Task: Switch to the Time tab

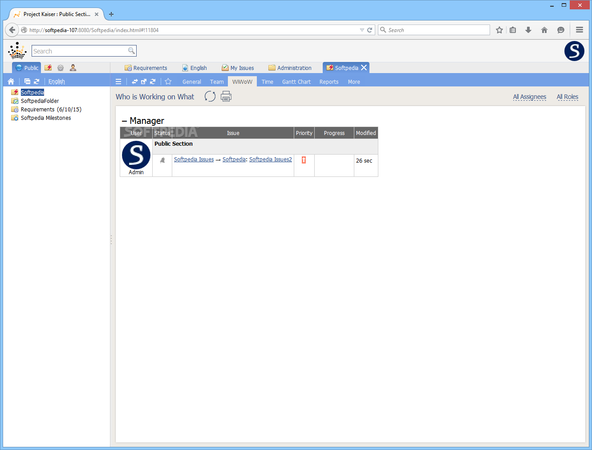Action: point(268,82)
